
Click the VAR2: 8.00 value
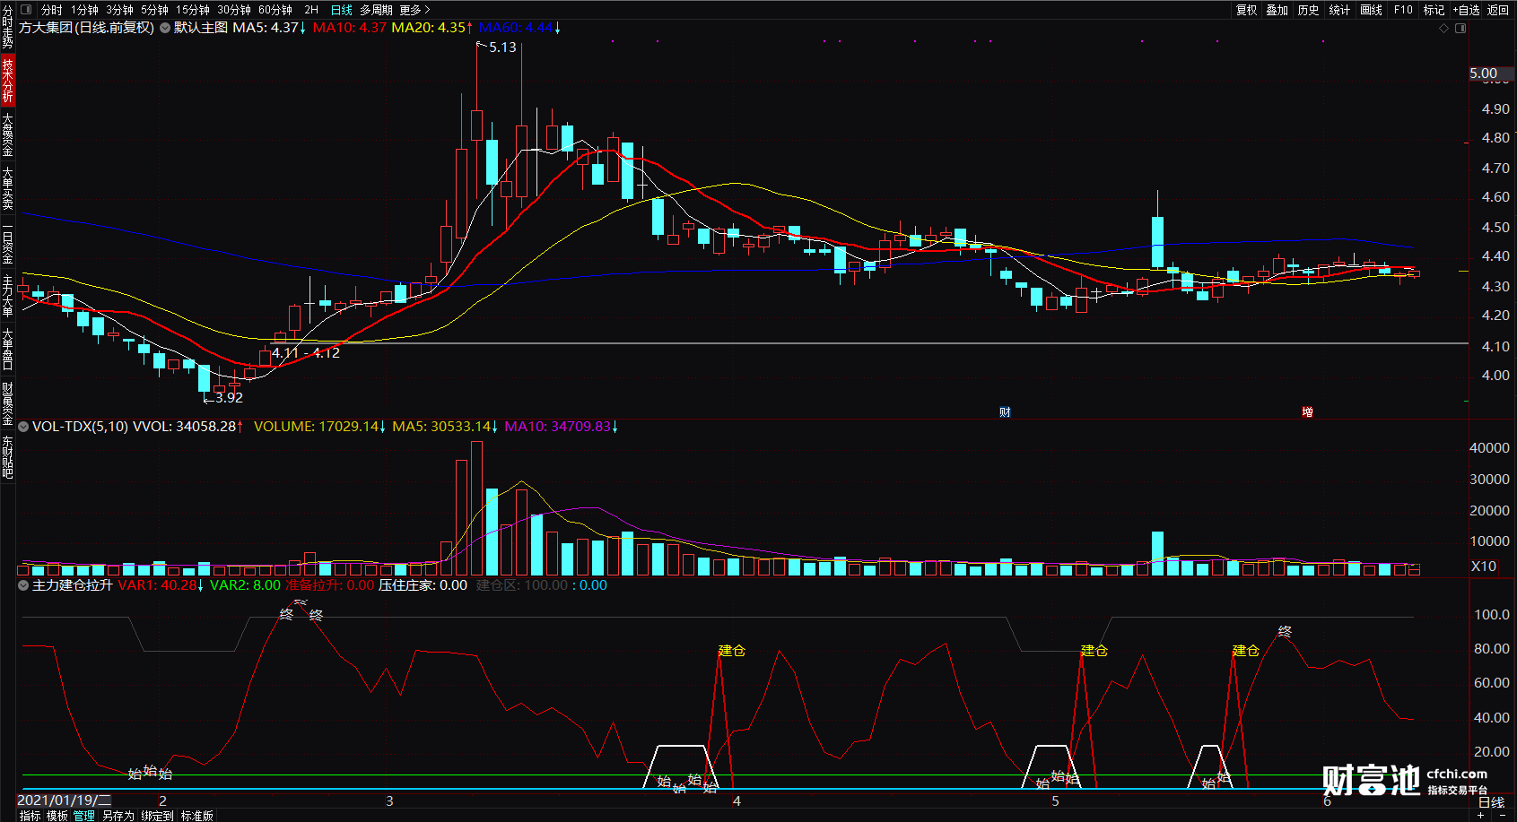point(245,585)
